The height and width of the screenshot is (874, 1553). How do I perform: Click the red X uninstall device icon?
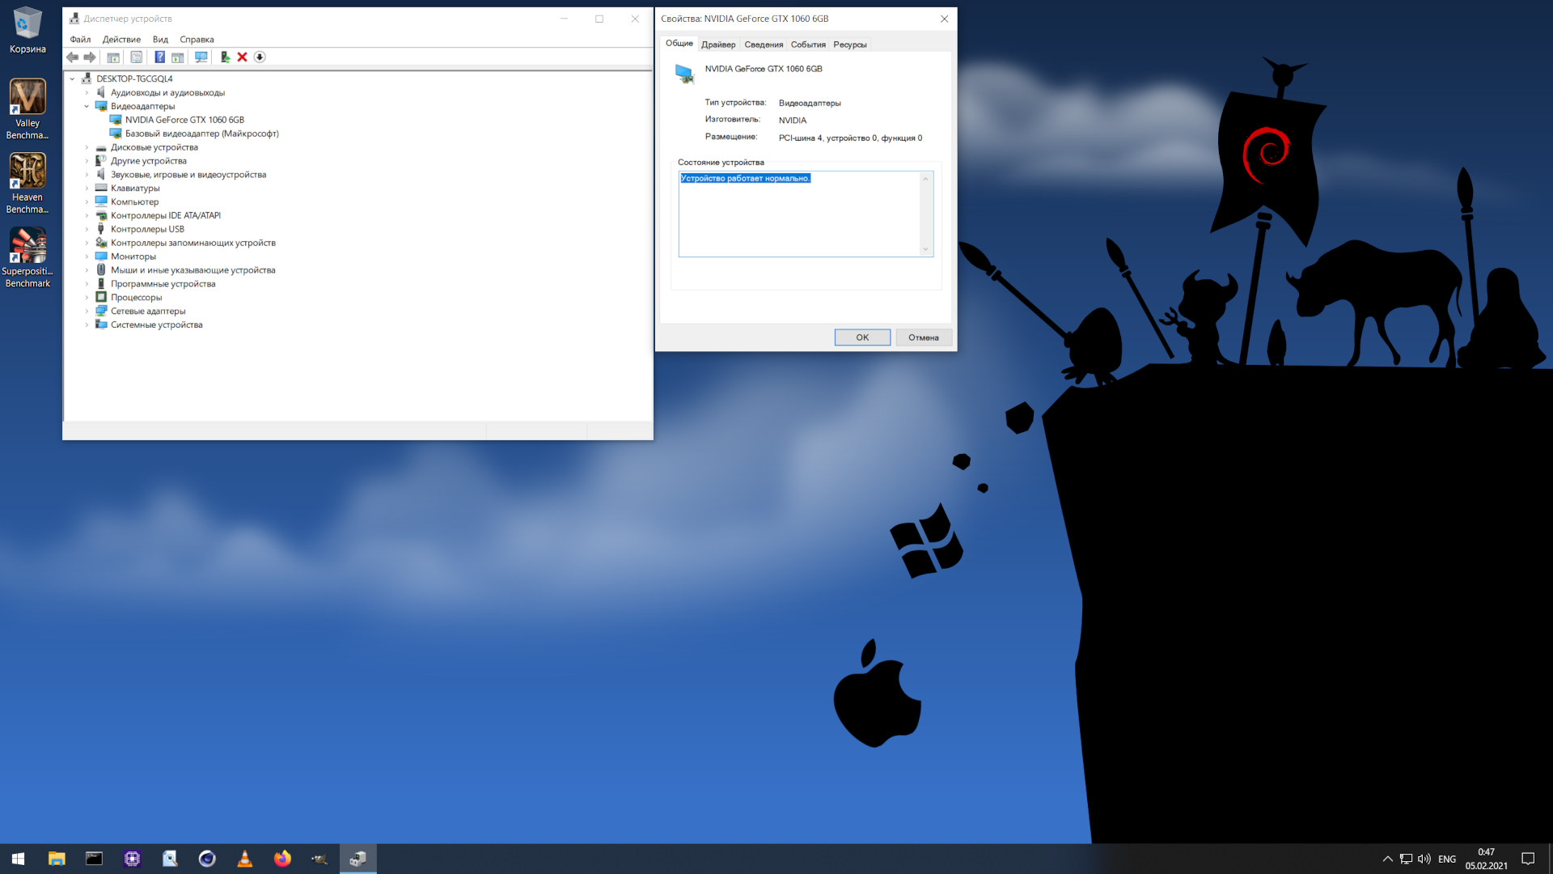pos(242,57)
